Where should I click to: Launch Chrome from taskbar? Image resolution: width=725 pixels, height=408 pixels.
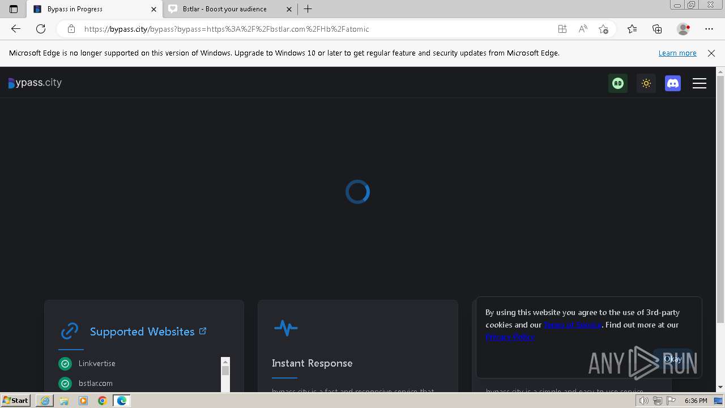click(102, 401)
